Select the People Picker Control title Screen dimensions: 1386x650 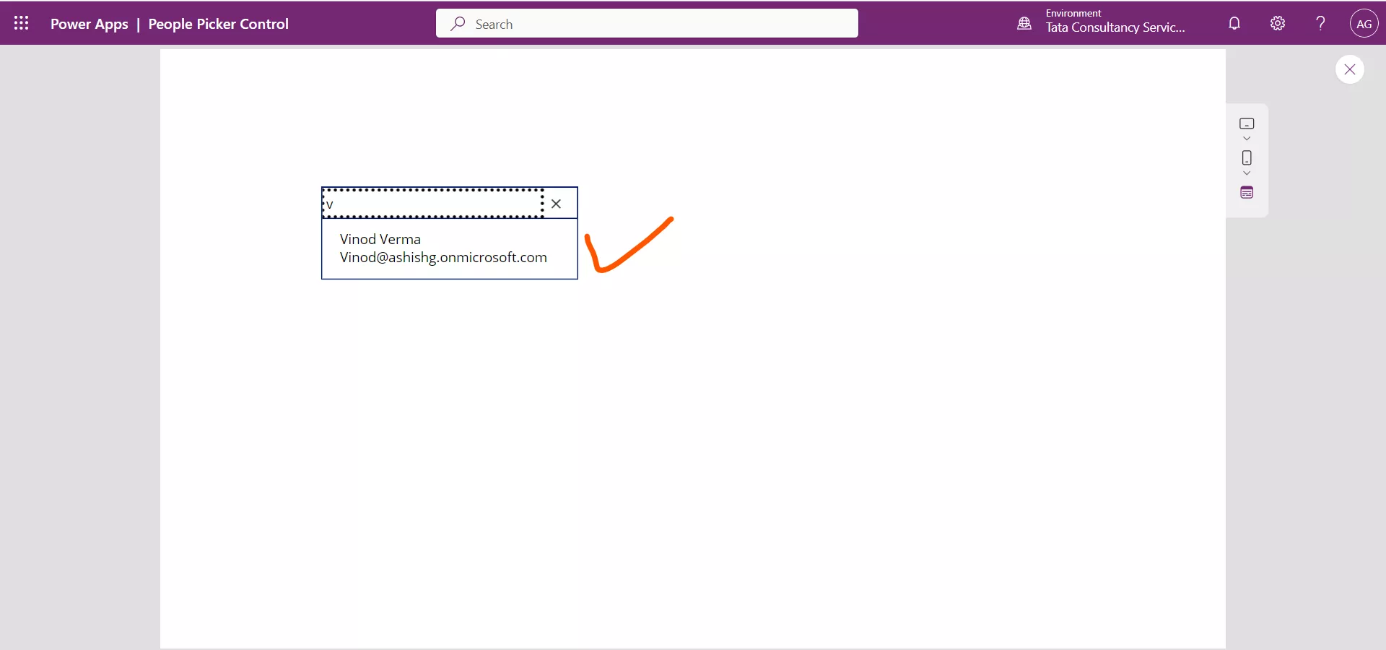(218, 23)
